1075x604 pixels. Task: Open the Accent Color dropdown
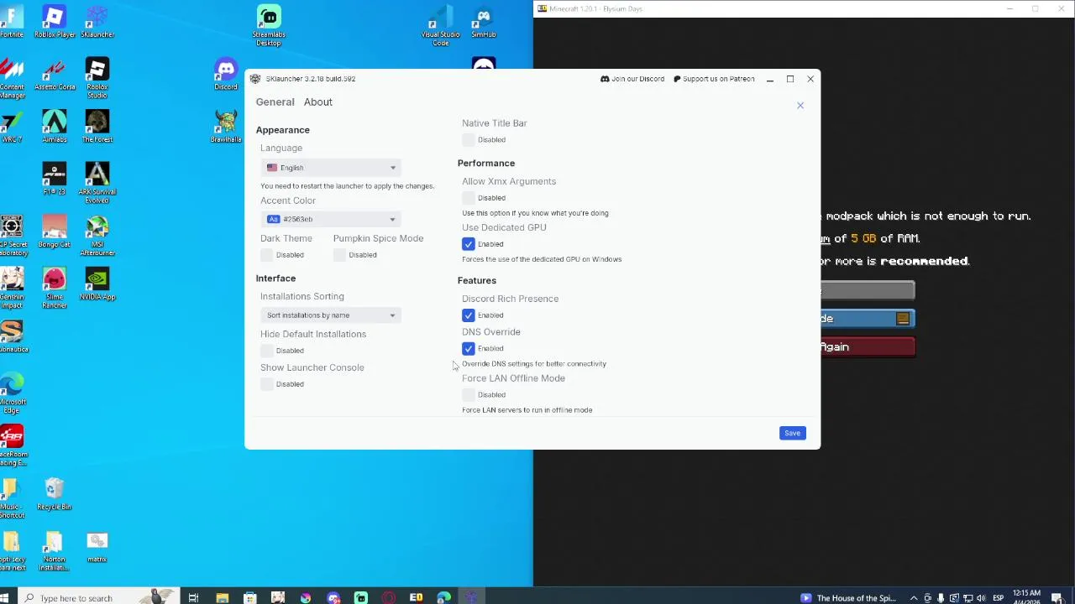331,219
